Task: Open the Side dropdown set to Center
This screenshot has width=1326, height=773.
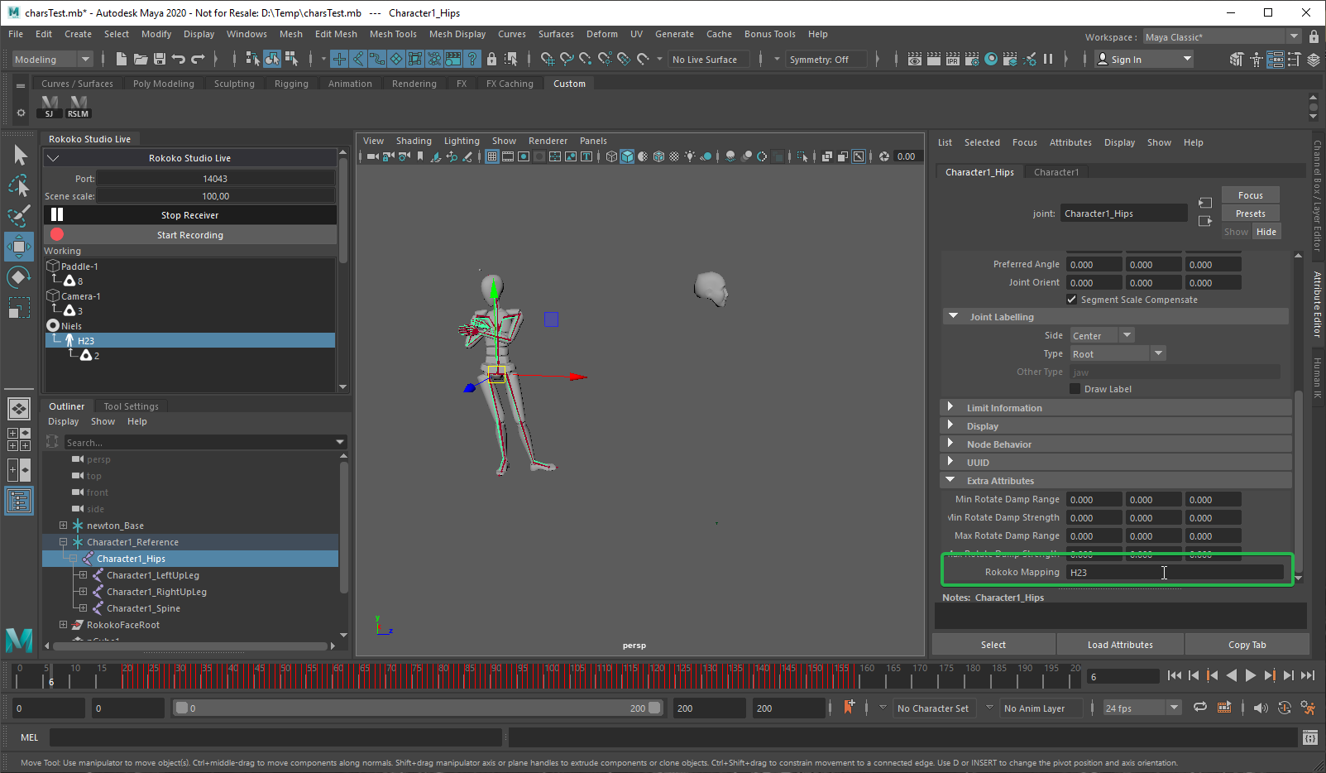Action: [1101, 335]
